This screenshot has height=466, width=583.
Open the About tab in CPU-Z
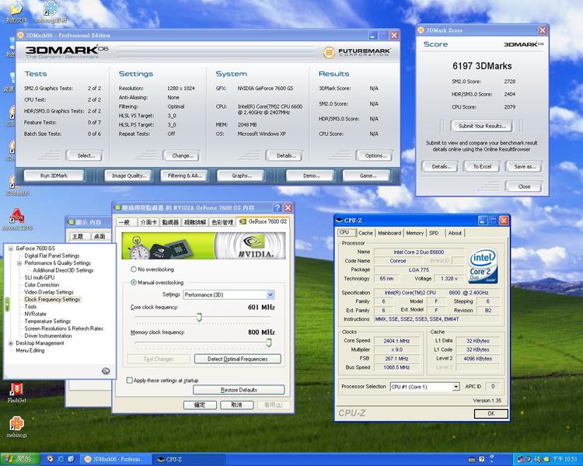(455, 233)
